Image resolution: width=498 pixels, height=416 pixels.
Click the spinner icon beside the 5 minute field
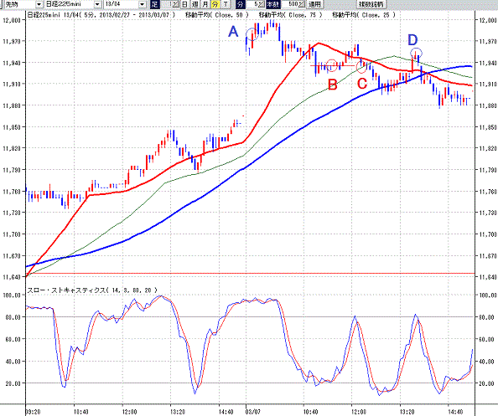pyautogui.click(x=262, y=4)
